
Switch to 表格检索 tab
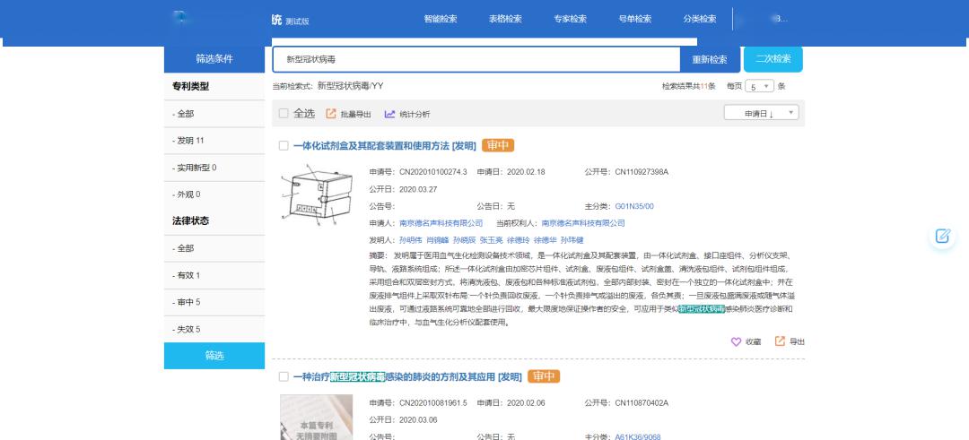505,19
